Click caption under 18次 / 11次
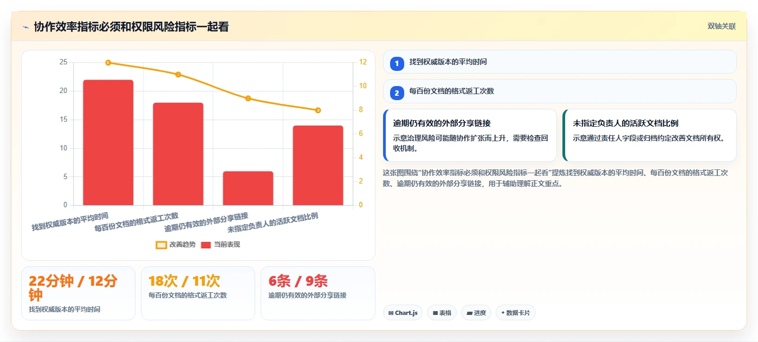The image size is (758, 342). [x=187, y=295]
